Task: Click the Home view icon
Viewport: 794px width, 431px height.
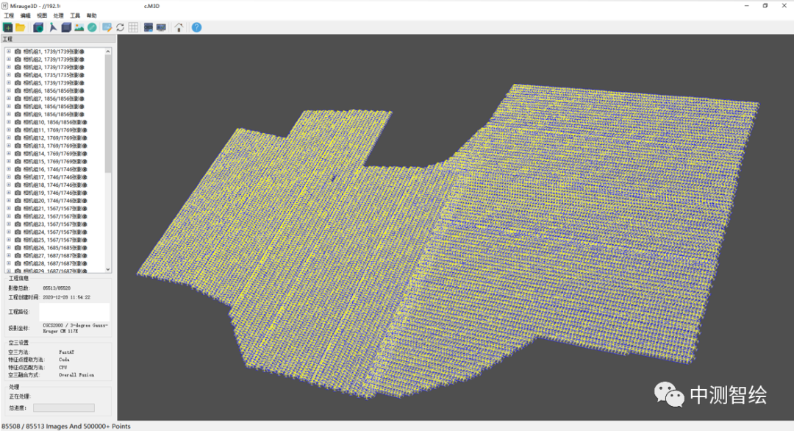Action: [179, 27]
